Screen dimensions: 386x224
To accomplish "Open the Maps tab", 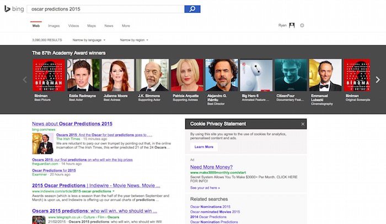I will (x=92, y=25).
